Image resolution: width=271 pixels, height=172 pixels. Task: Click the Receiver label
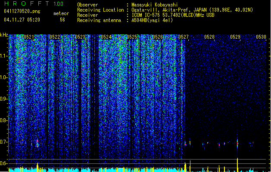click(87, 15)
